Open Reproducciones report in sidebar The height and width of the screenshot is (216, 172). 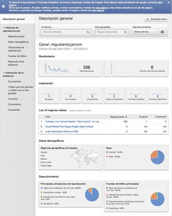coord(16,36)
